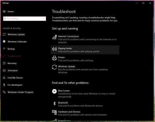Click the Recovery clock icon
Viewport: 155px width, 122px height.
pyautogui.click(x=4, y=63)
